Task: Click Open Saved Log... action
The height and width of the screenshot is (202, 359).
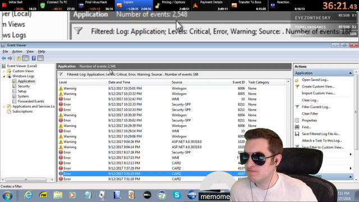Action: click(315, 80)
